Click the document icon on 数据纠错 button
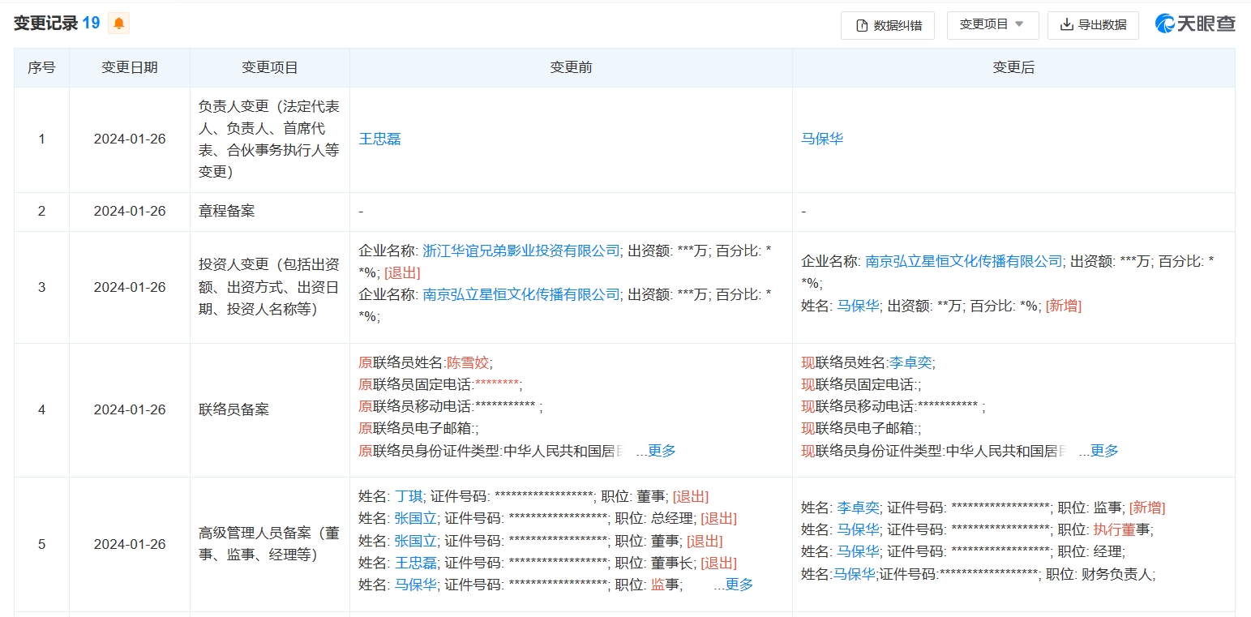 [x=859, y=25]
